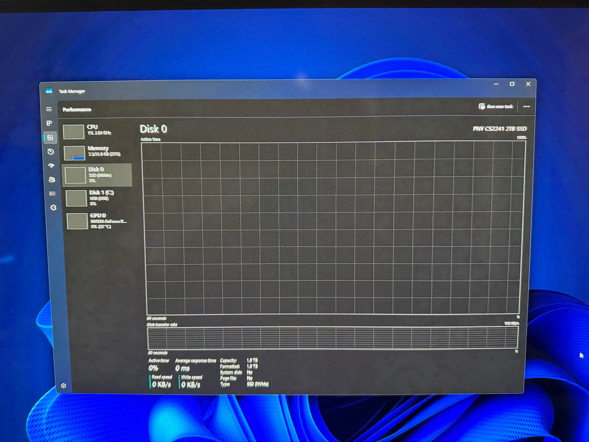Open the Users page icon
The image size is (589, 442).
(52, 180)
